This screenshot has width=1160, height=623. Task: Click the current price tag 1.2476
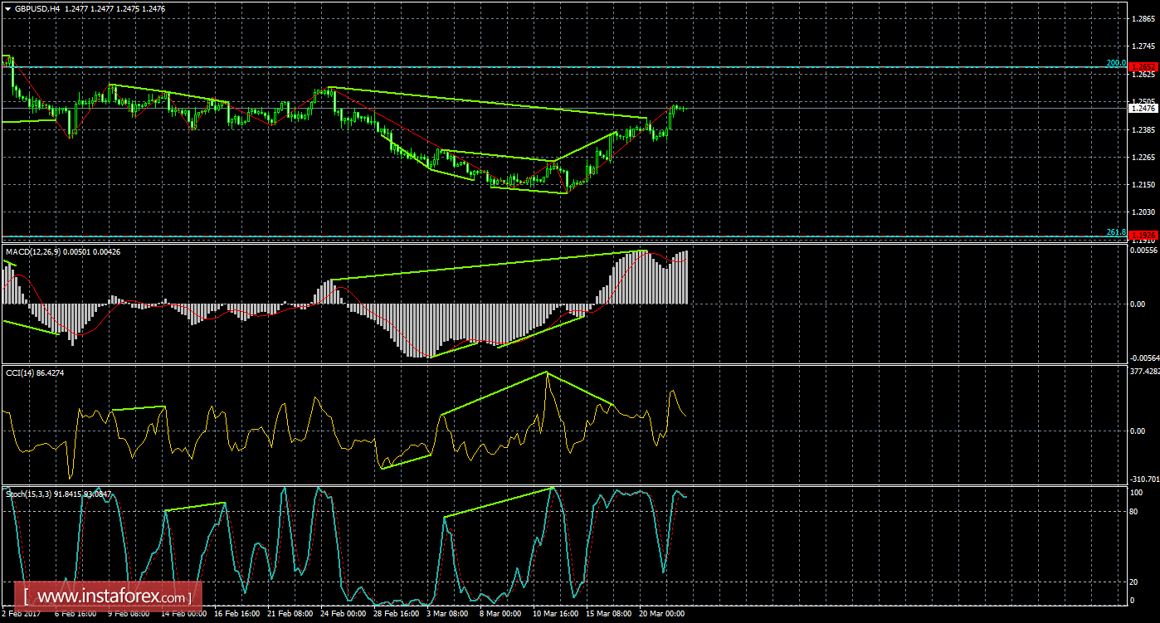click(1142, 107)
